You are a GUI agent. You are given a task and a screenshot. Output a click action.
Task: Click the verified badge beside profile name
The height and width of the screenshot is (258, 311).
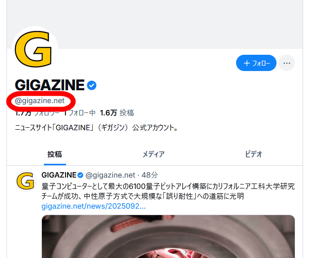[x=92, y=85]
